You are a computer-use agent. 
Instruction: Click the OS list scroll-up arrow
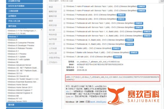pyautogui.click(x=42, y=30)
